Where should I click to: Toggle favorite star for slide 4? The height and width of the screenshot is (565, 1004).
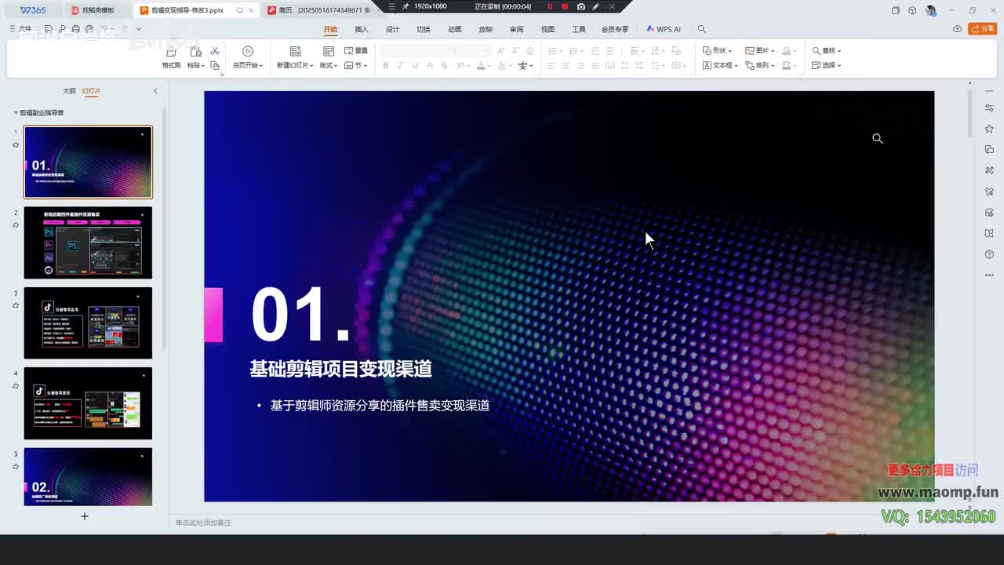point(16,385)
